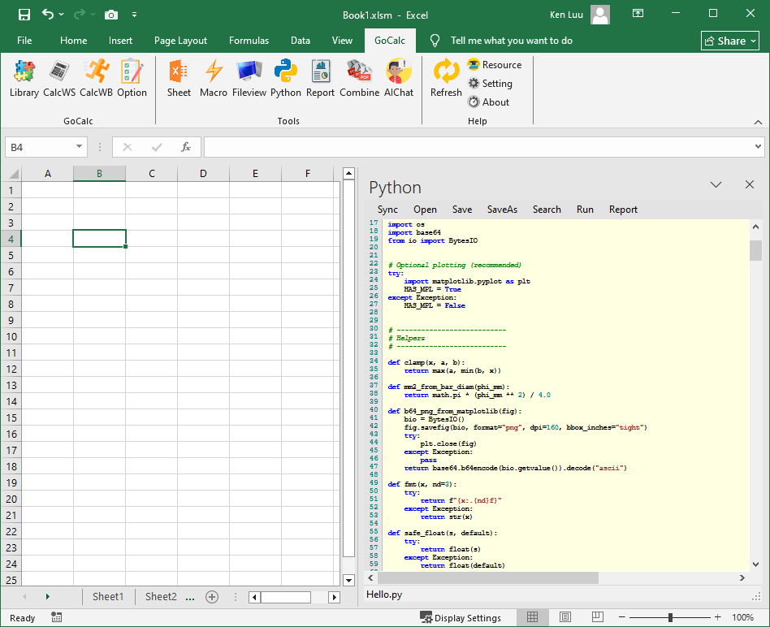Collapse the ribbon with the chevron
This screenshot has width=770, height=627.
(758, 122)
